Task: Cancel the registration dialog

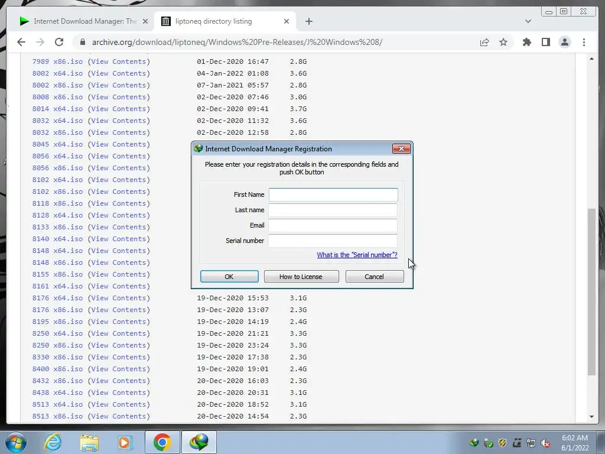Action: [x=374, y=277]
